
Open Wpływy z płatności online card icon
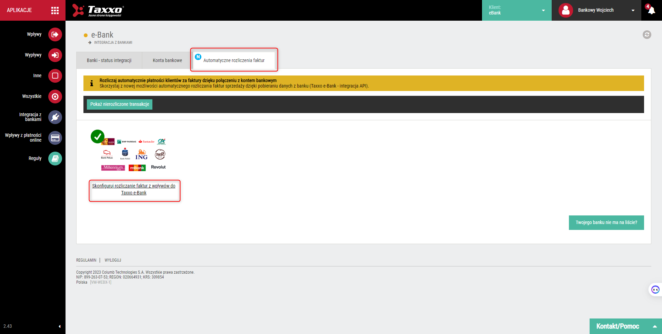pyautogui.click(x=55, y=138)
